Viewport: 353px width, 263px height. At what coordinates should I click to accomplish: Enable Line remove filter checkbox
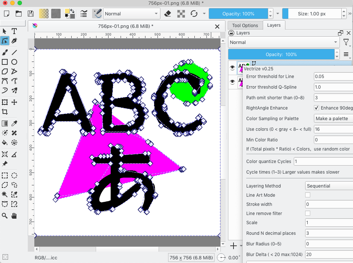(308, 213)
